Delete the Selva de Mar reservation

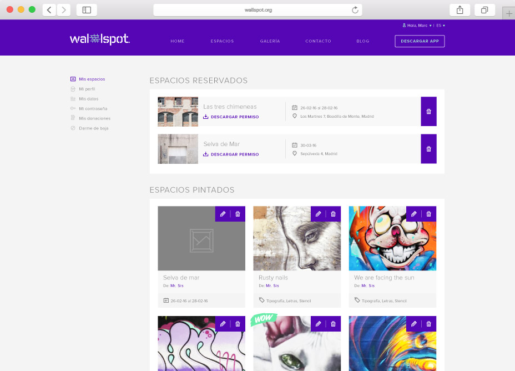428,149
